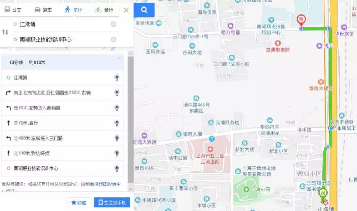Open the 百度地图投诉中心 link
The height and width of the screenshot is (211, 357).
tap(105, 184)
